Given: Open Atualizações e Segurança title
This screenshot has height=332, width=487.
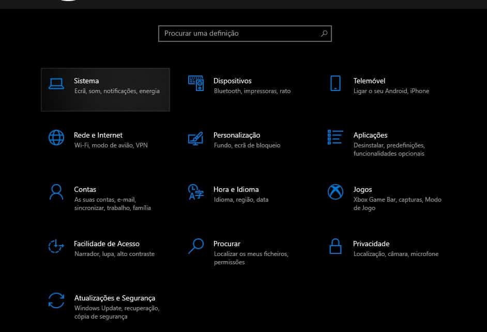Looking at the screenshot, I should pos(115,298).
